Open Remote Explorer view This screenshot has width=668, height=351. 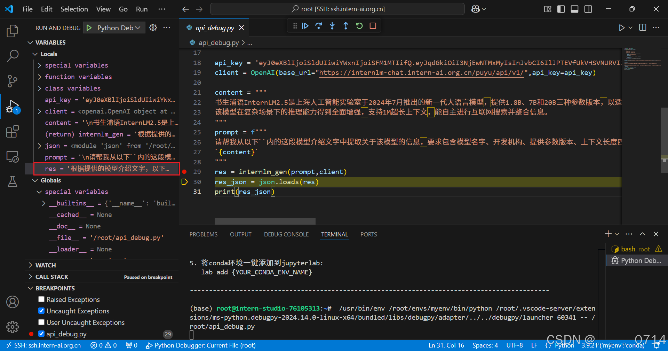click(x=13, y=157)
